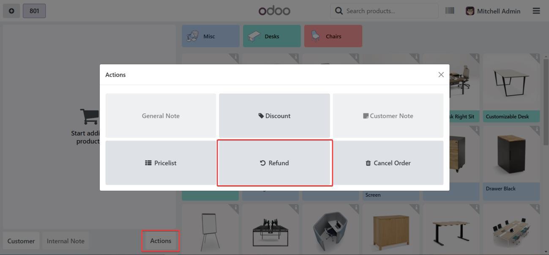Add a Customer Note
Screen dimensions: 549x255
[x=388, y=115]
